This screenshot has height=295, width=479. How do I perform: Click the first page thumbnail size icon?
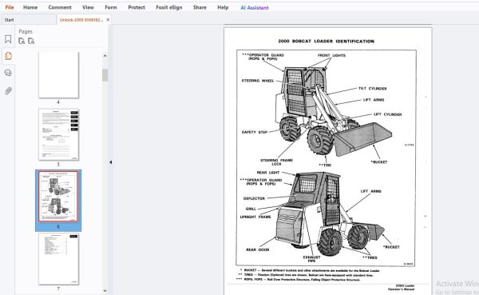tap(22, 41)
